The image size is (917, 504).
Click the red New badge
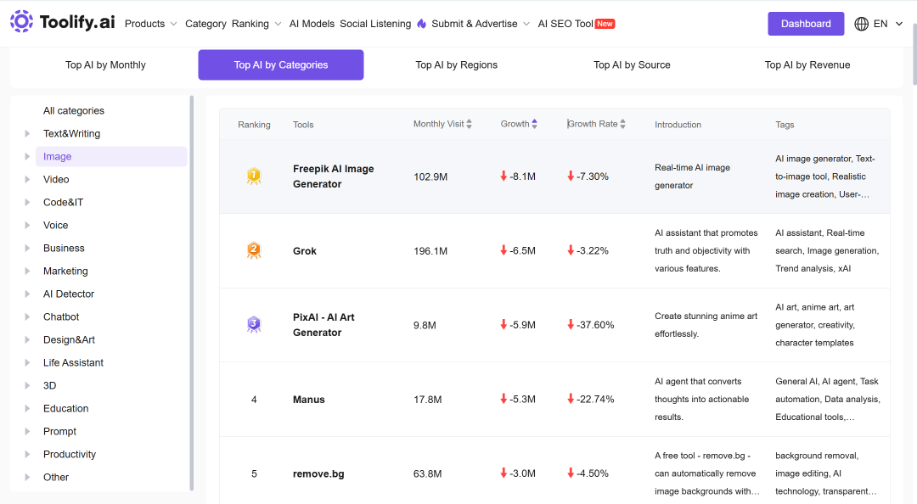point(605,24)
